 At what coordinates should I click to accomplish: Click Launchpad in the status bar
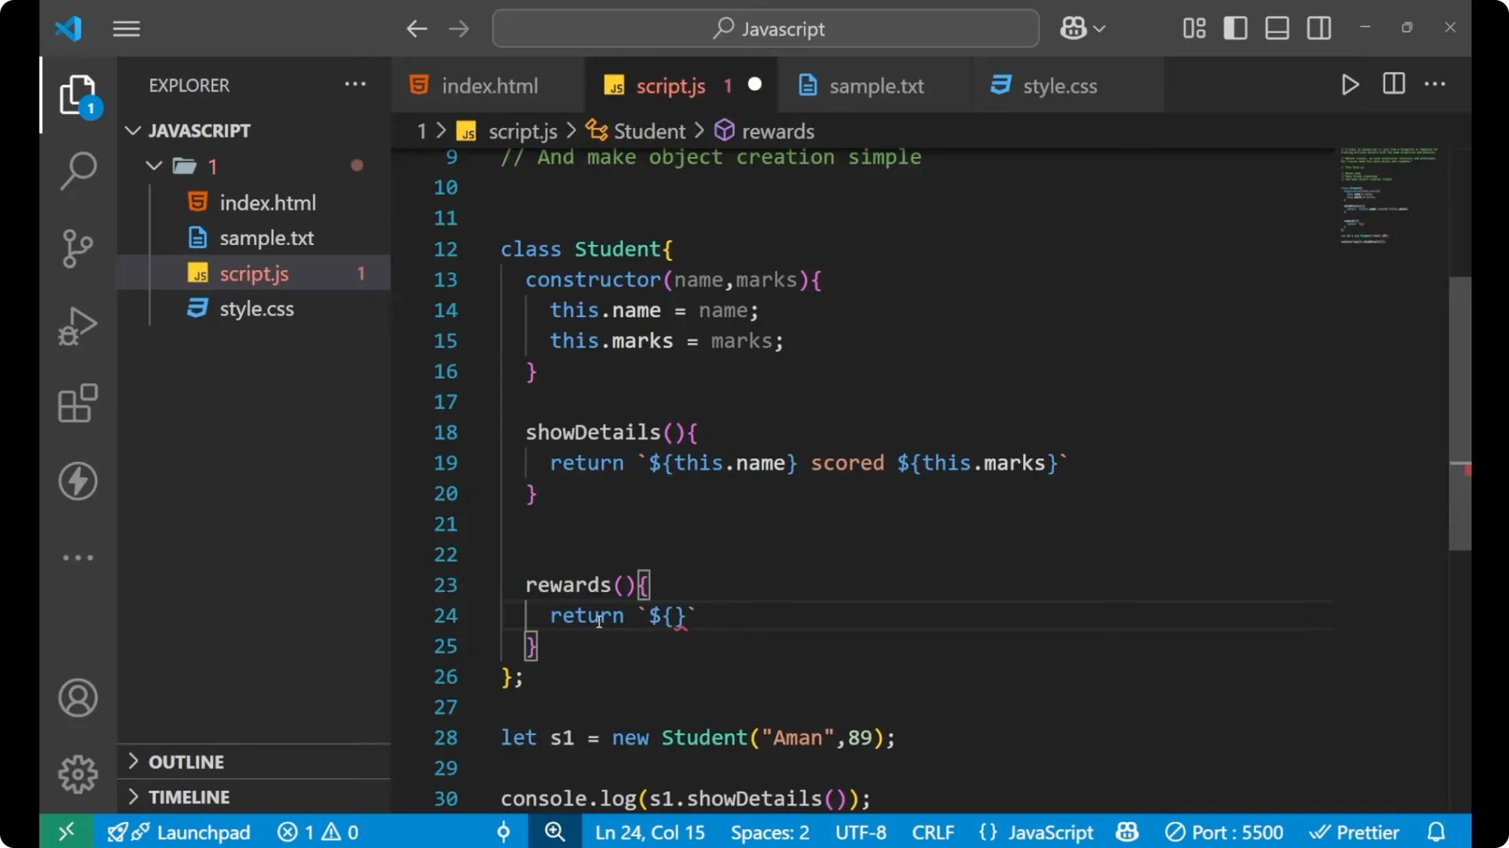[x=203, y=832]
